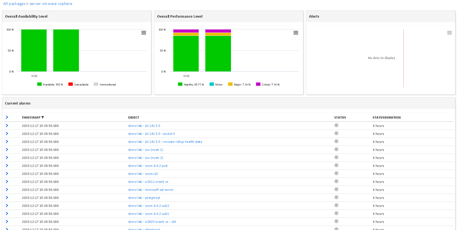
Task: Click status dot for demo-lab - 10.142.5.5
Action: [x=336, y=125]
